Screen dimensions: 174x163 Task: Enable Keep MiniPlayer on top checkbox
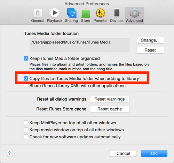point(26,123)
